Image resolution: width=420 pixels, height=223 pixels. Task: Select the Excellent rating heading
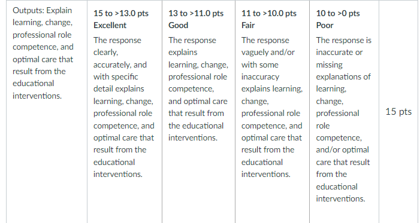coord(110,25)
